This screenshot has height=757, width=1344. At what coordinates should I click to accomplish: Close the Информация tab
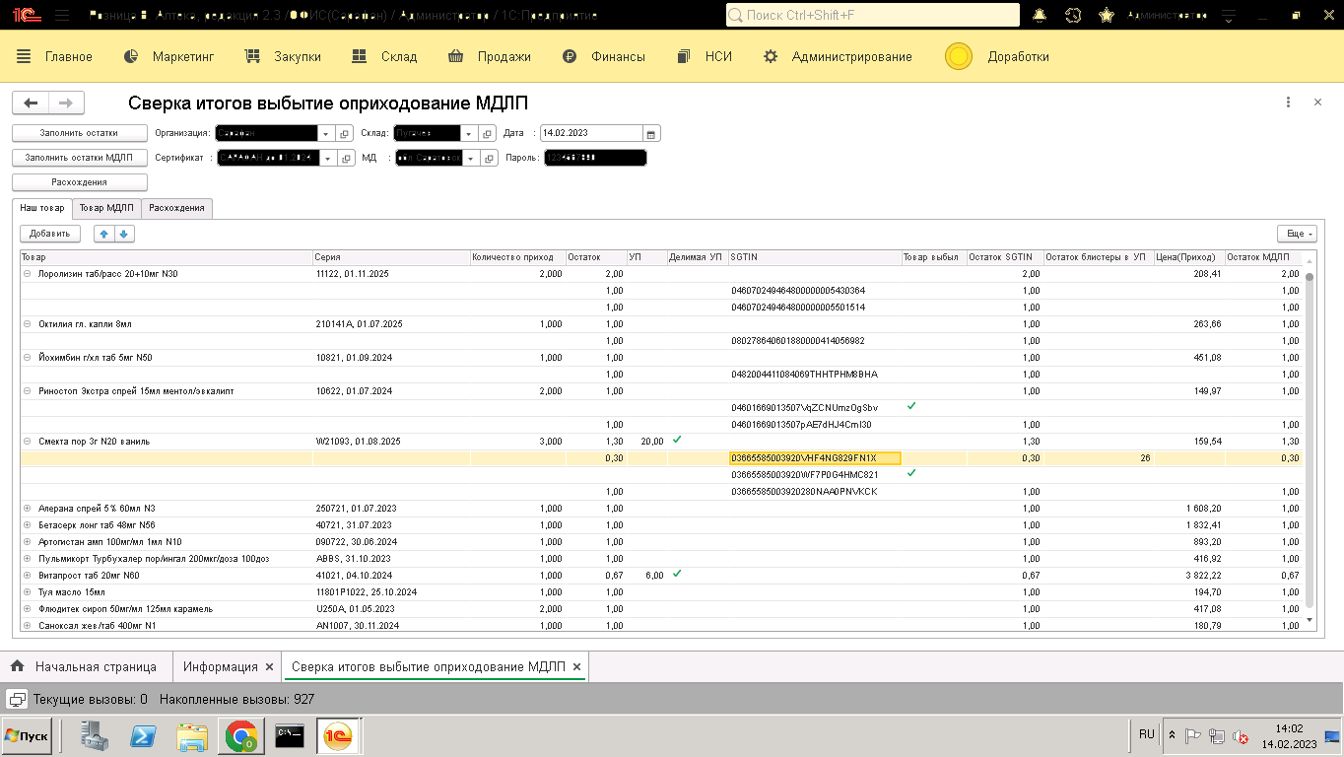tap(269, 667)
